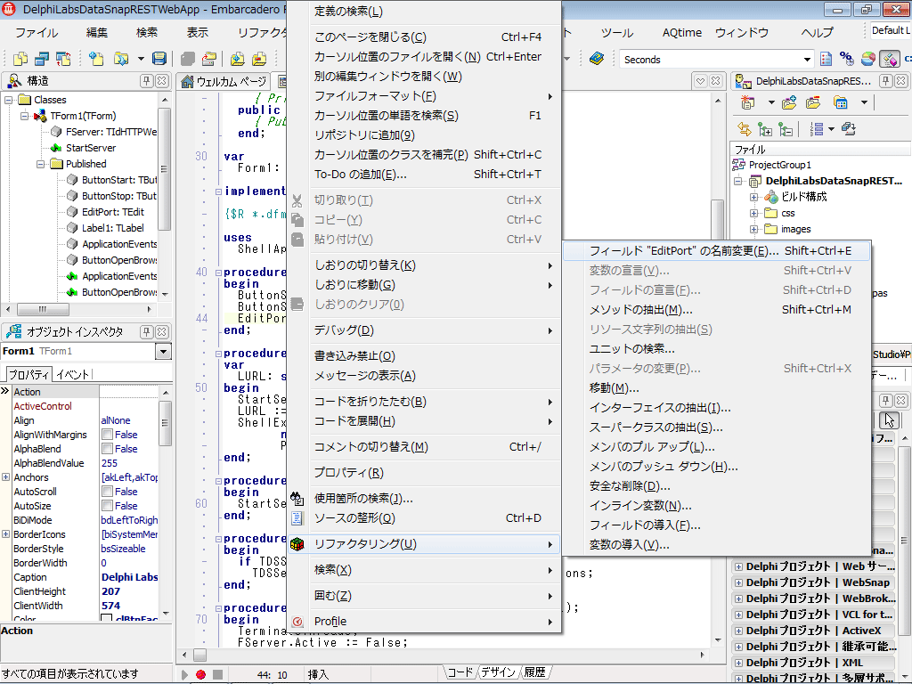Image resolution: width=912 pixels, height=684 pixels.
Task: Collapse the TForm1(TForm) tree node
Action: click(x=24, y=116)
